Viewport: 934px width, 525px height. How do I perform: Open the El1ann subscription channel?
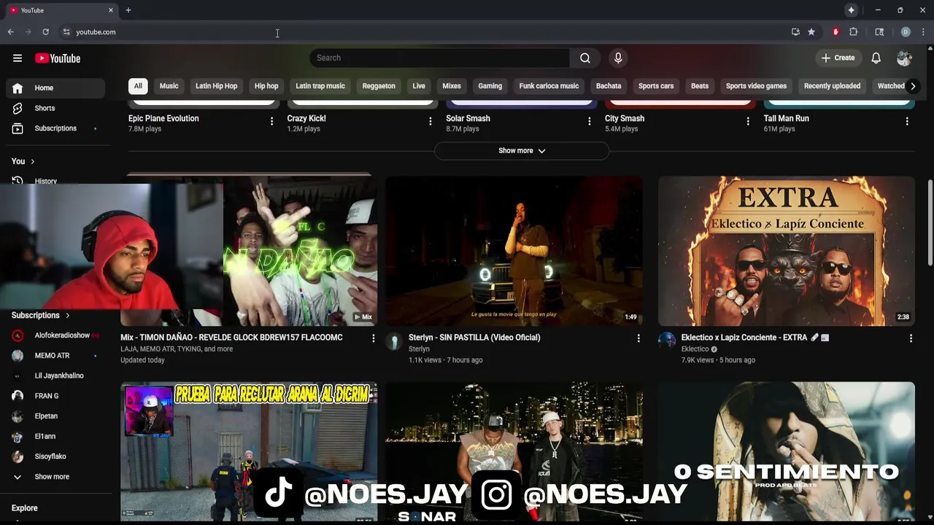[55, 436]
